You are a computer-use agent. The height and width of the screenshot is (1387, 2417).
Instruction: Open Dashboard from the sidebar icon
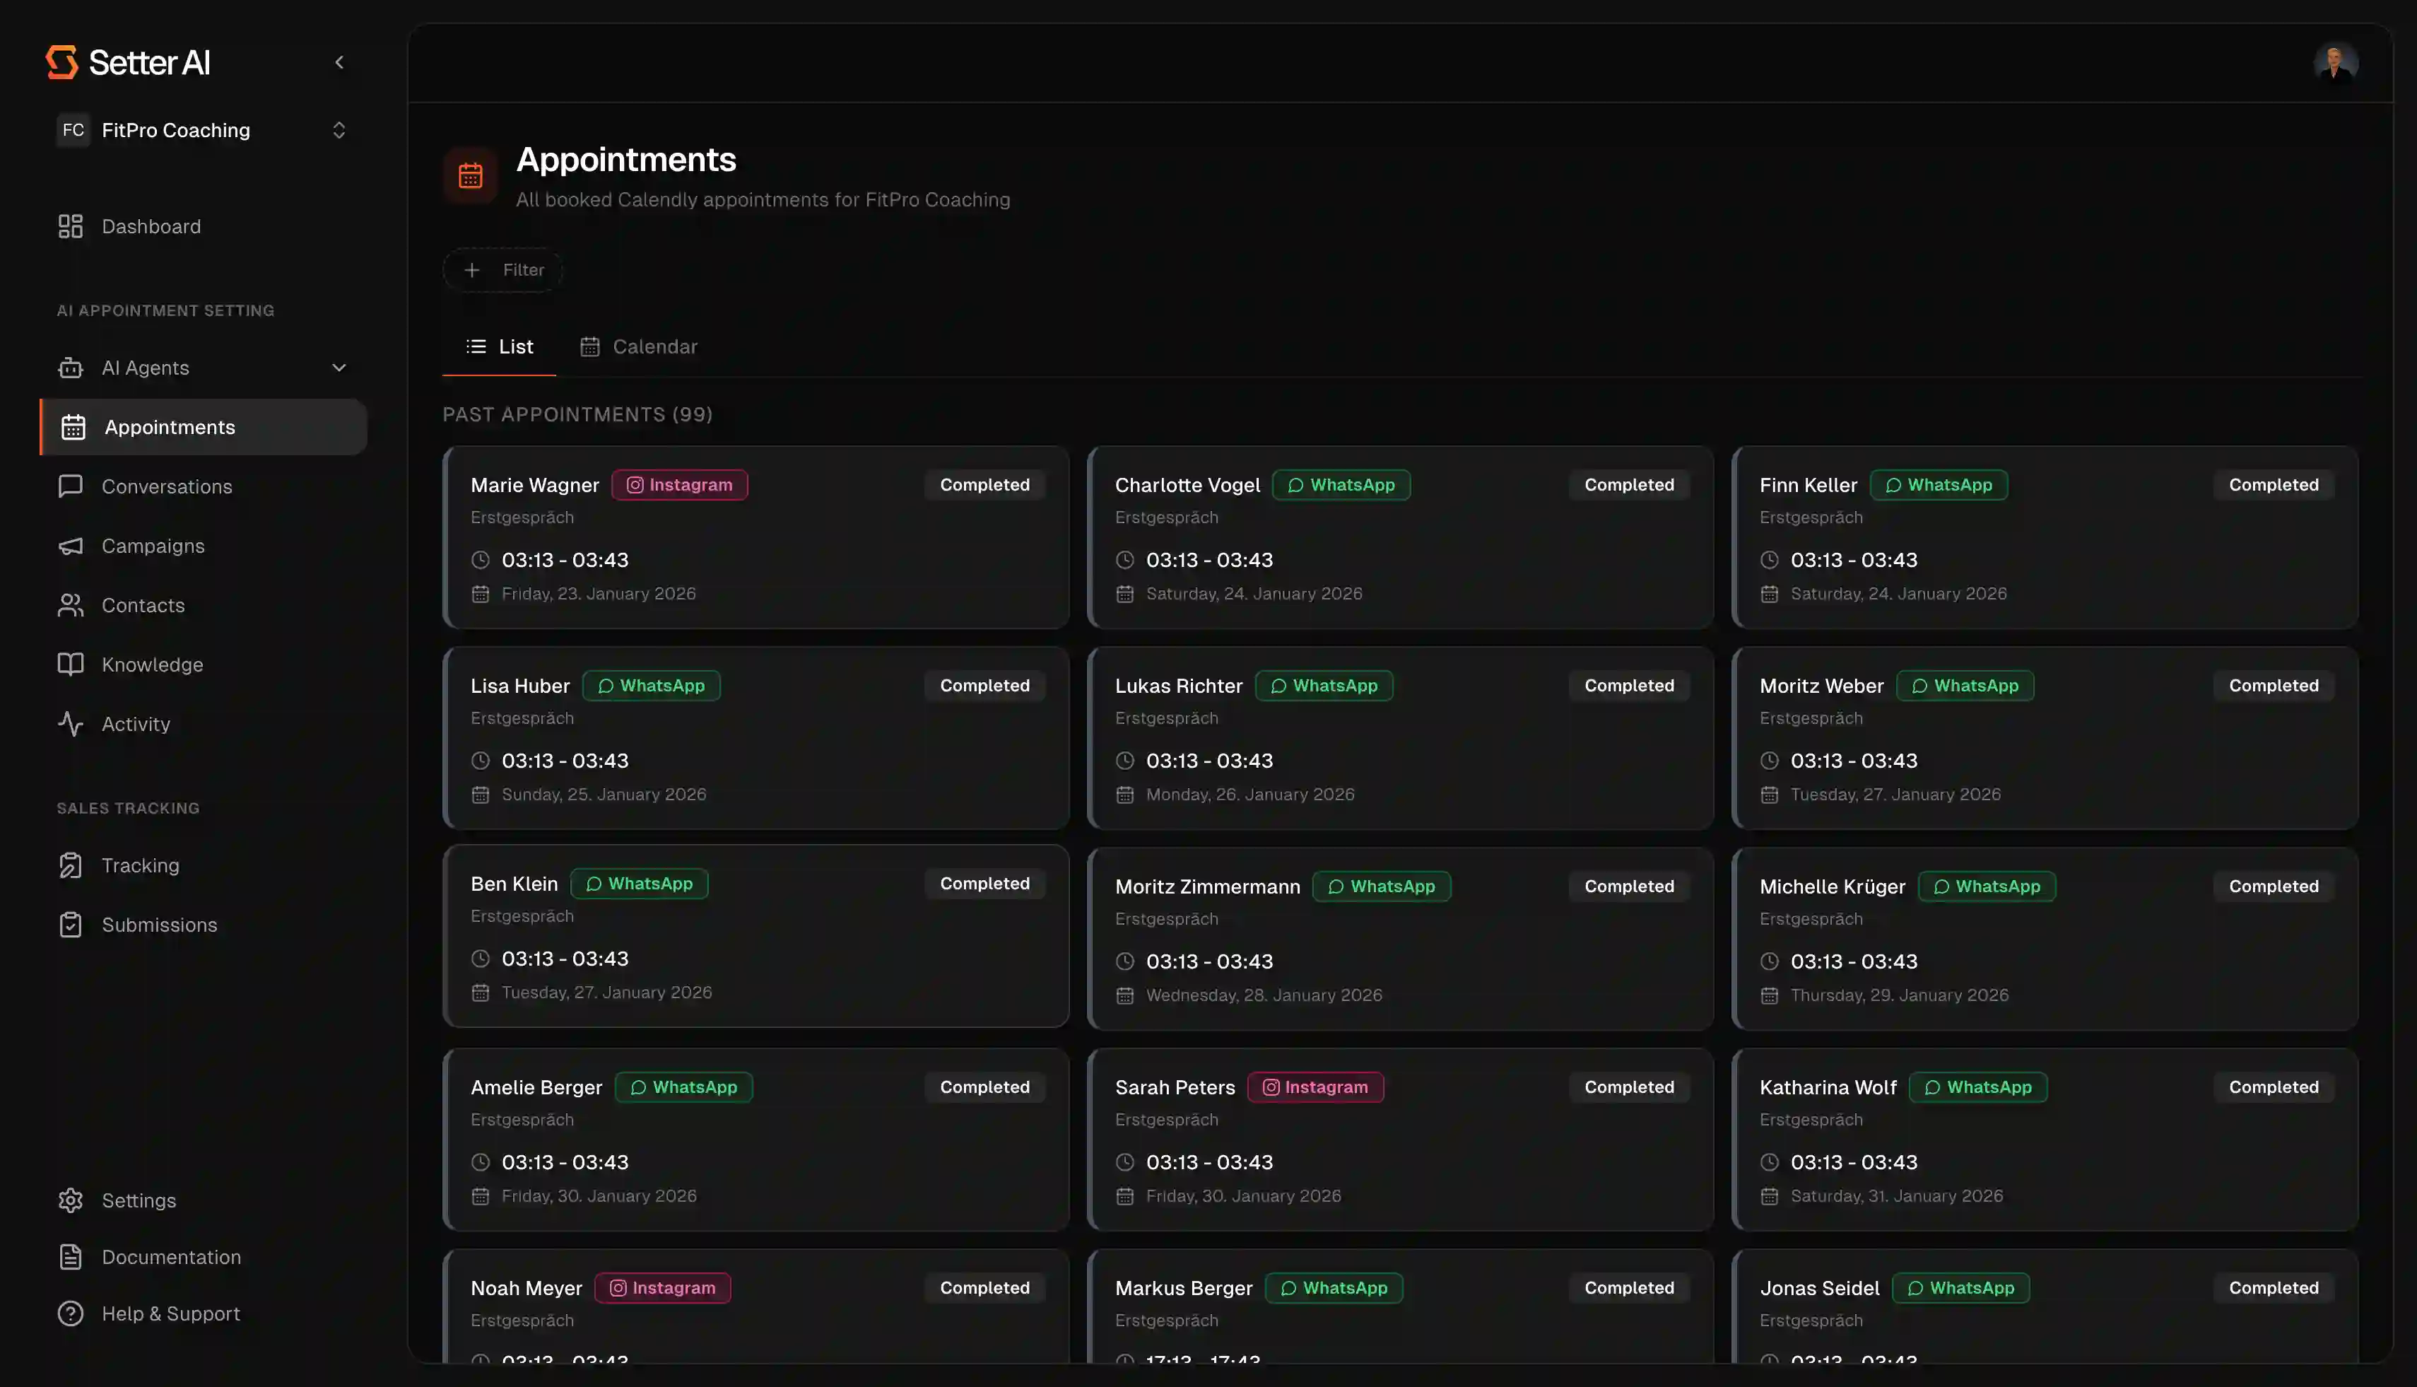pyautogui.click(x=71, y=227)
